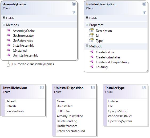Click the CreateForInstaller method icon

tap(92, 57)
